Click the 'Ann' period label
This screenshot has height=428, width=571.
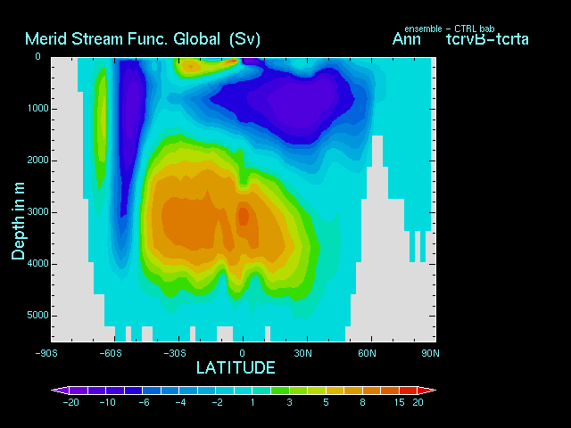point(406,39)
